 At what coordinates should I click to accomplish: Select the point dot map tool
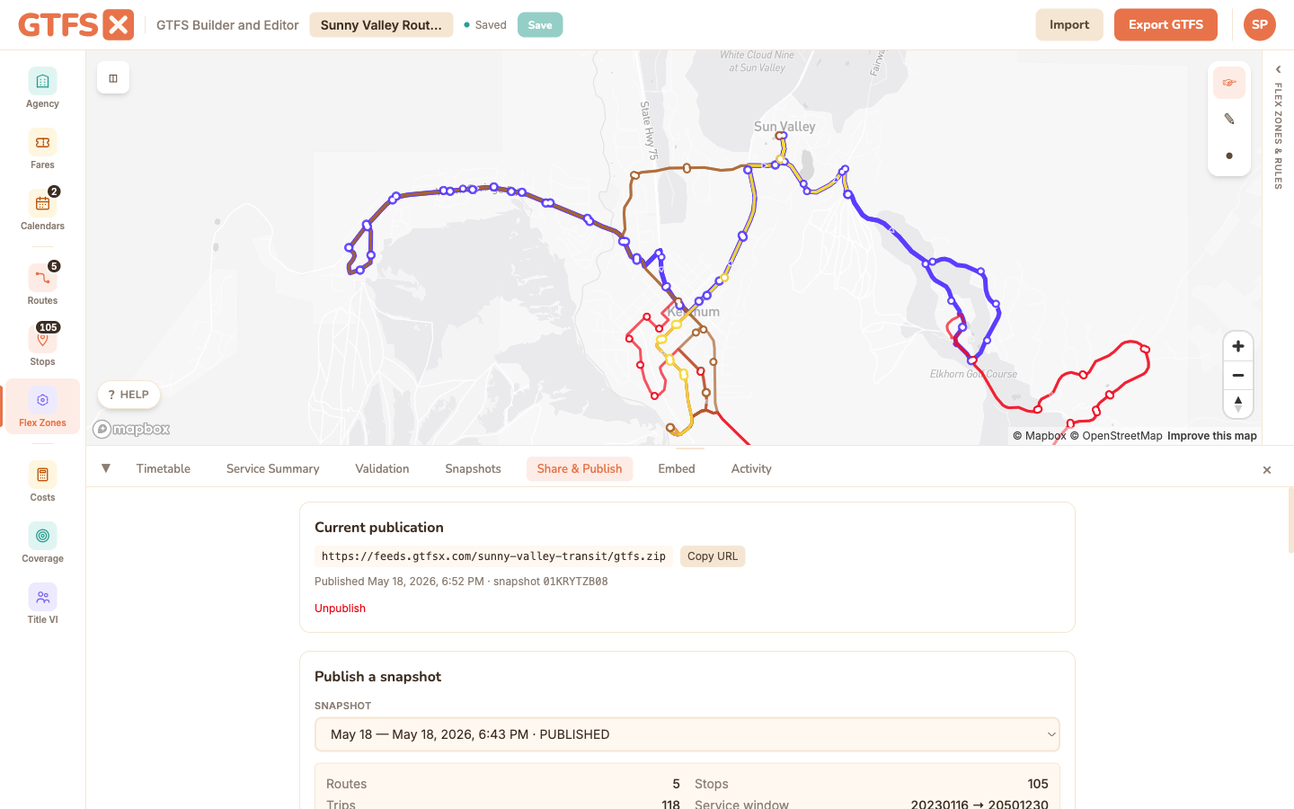click(1229, 156)
